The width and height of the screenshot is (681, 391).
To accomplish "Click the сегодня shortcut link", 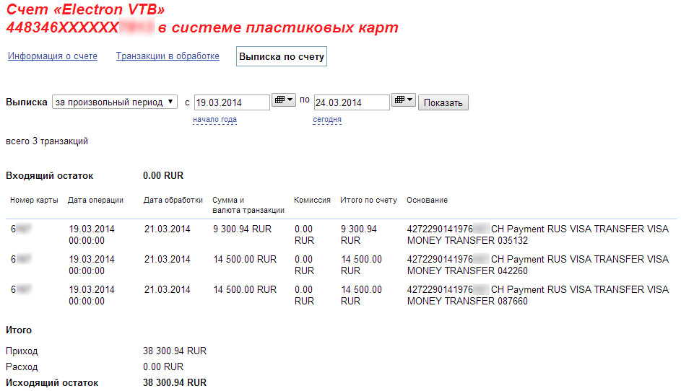I will pos(327,119).
